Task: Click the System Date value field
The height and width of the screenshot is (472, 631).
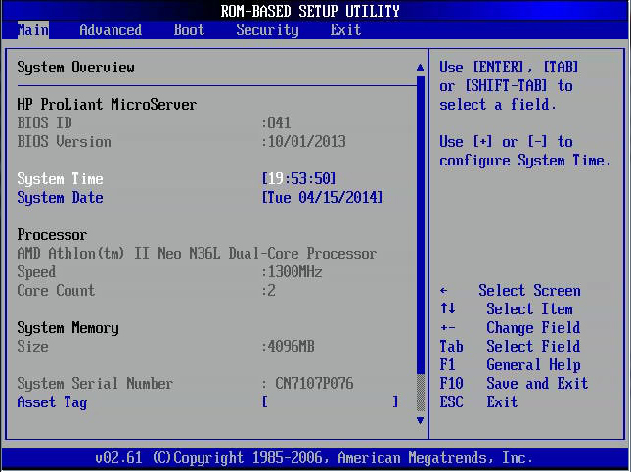Action: 322,198
